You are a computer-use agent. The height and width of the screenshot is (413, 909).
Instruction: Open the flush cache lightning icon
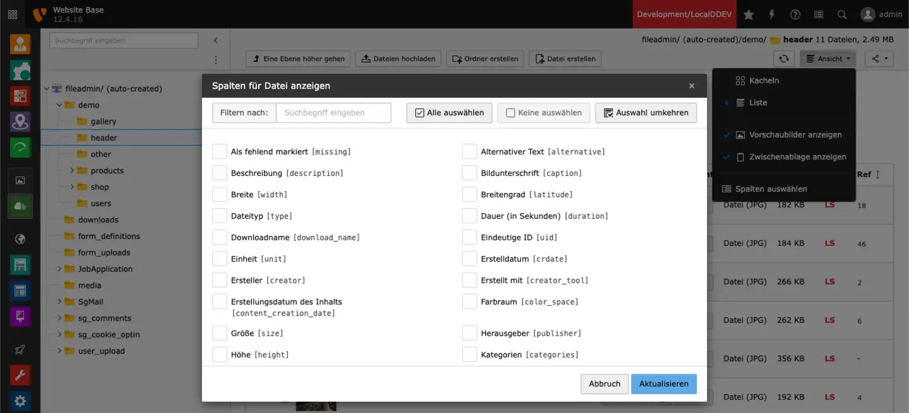pyautogui.click(x=772, y=14)
